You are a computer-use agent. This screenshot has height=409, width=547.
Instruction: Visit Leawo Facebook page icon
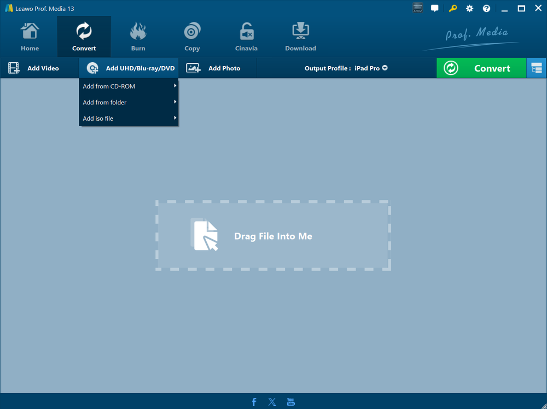coord(254,402)
